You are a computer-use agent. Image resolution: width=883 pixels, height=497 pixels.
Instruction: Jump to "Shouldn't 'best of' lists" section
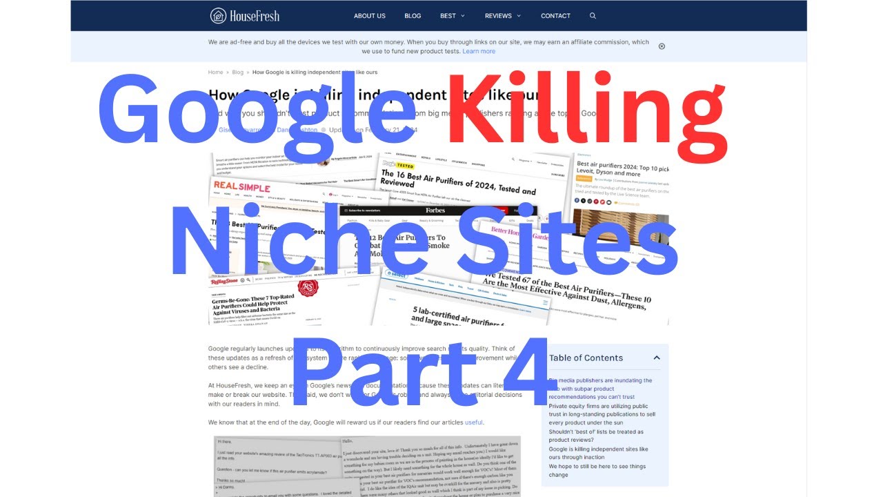pyautogui.click(x=596, y=436)
